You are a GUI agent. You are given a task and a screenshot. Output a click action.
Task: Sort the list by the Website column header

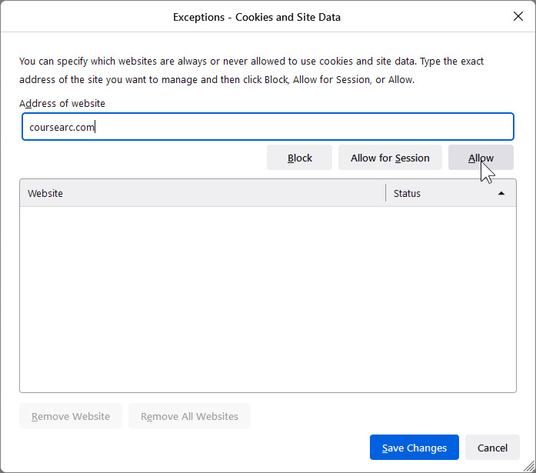tap(202, 193)
